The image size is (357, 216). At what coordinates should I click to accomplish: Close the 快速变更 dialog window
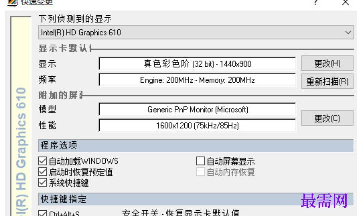[x=345, y=2]
